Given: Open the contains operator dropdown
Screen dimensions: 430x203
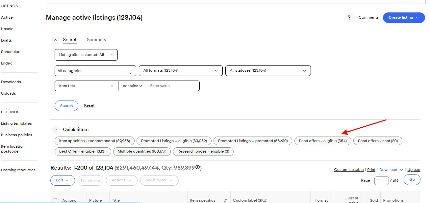Looking at the screenshot, I should 133,86.
